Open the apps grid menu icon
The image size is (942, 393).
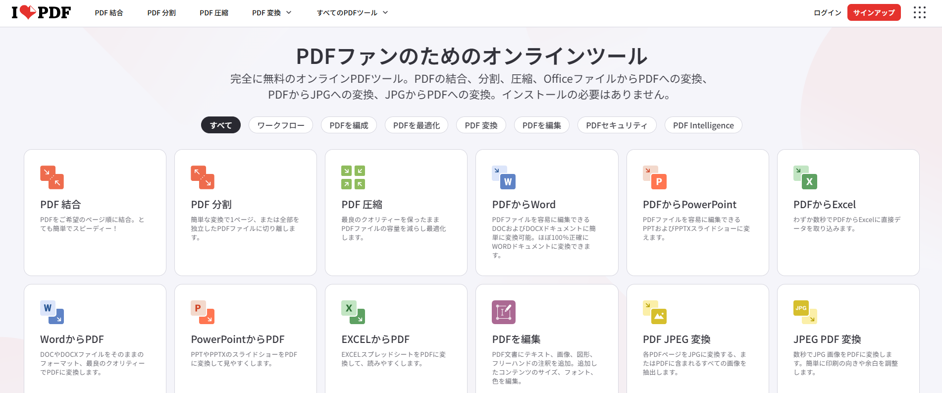click(x=920, y=12)
